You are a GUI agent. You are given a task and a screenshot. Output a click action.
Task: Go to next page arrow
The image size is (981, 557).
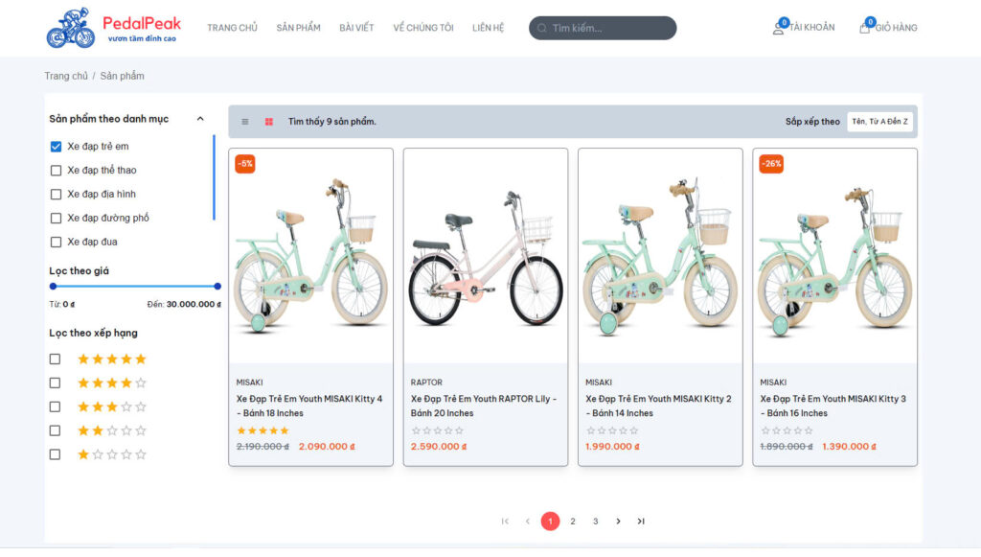pos(618,522)
